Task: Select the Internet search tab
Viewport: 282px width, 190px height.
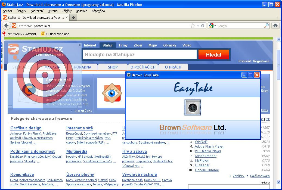Action: [90, 45]
